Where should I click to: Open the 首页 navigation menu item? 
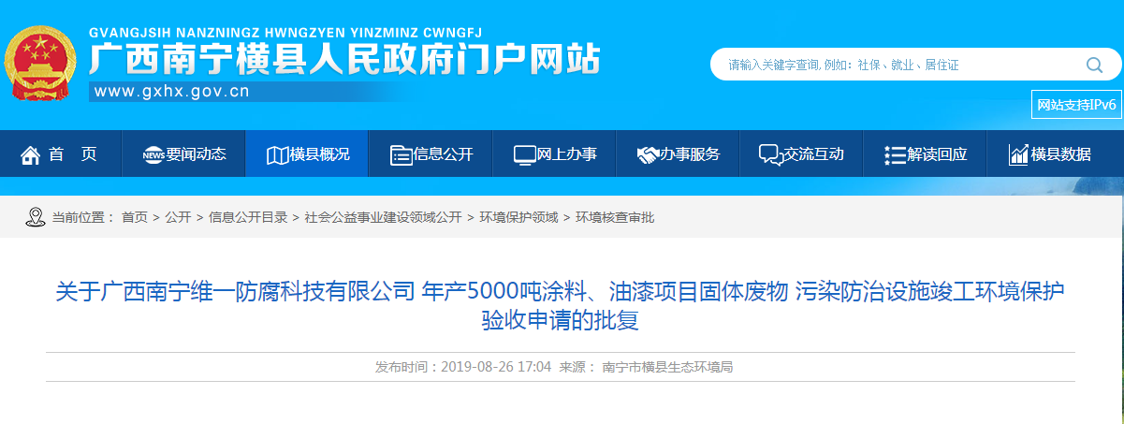pos(61,154)
